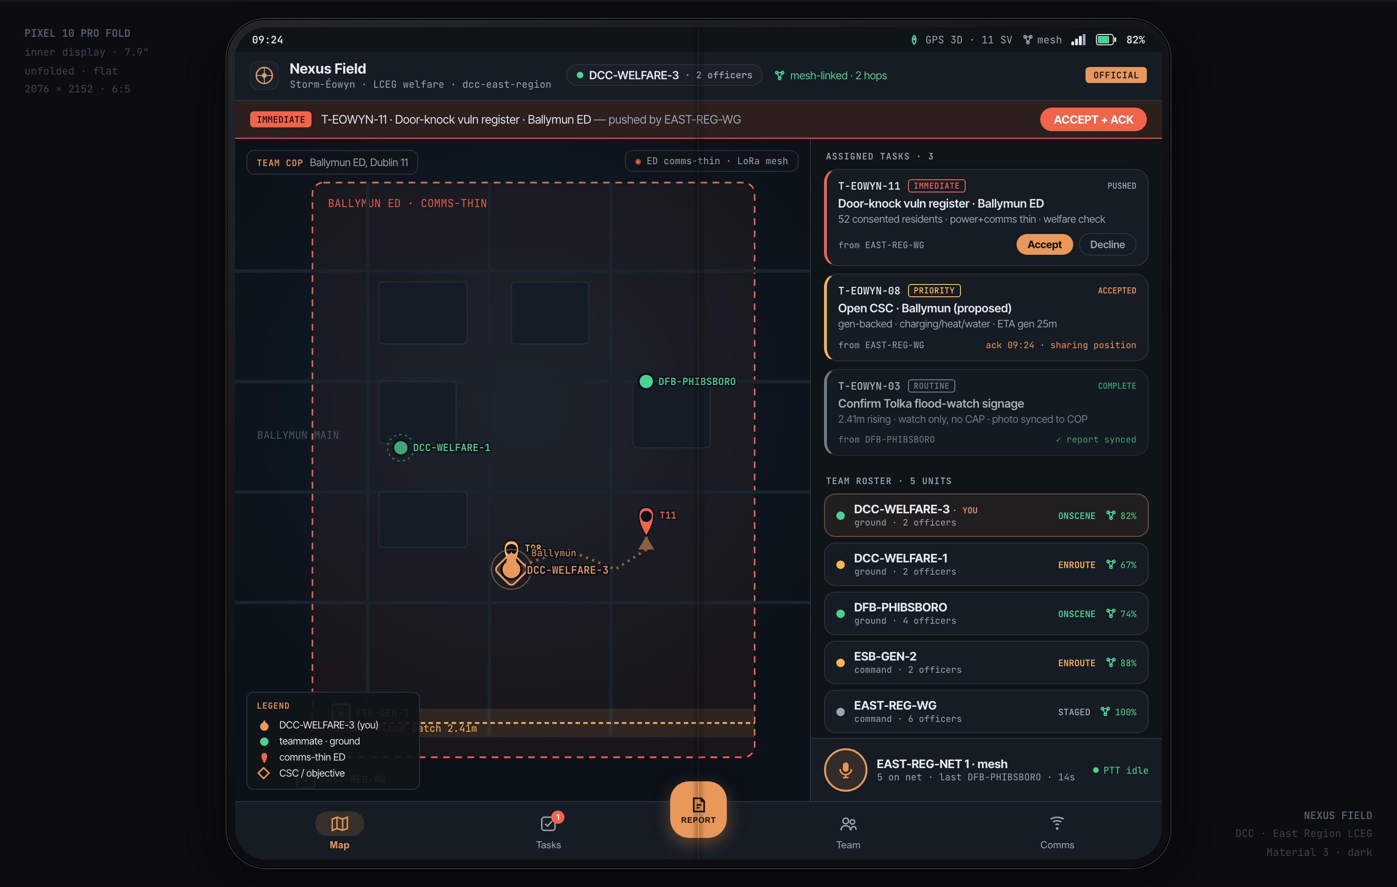
Task: Decline task T-EOWYN-11
Action: pyautogui.click(x=1107, y=244)
